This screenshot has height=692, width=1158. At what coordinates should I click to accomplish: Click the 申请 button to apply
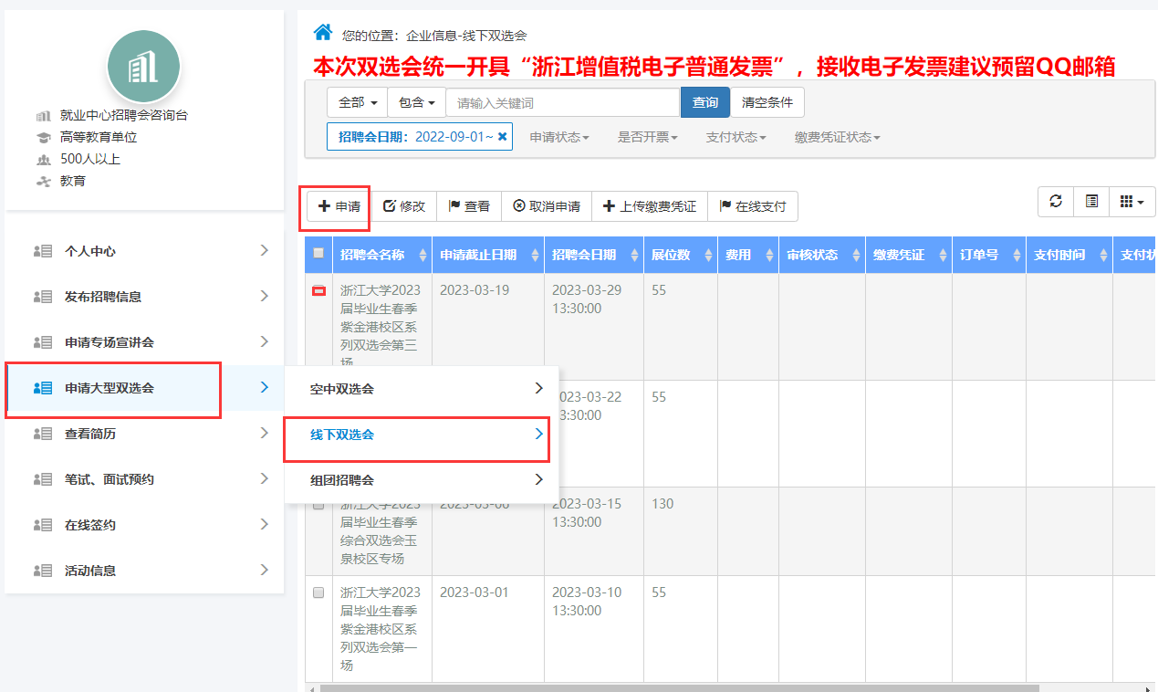tap(339, 206)
